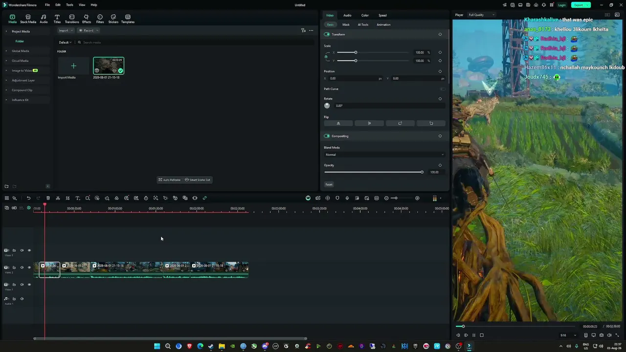Open media panel more options (three dots)
The width and height of the screenshot is (626, 352).
coord(311,30)
